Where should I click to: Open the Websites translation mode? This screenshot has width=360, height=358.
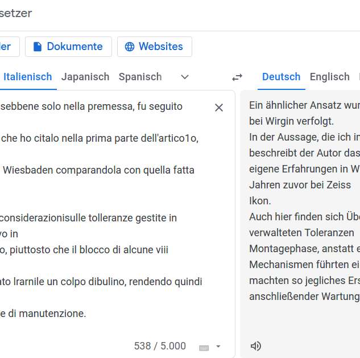154,47
